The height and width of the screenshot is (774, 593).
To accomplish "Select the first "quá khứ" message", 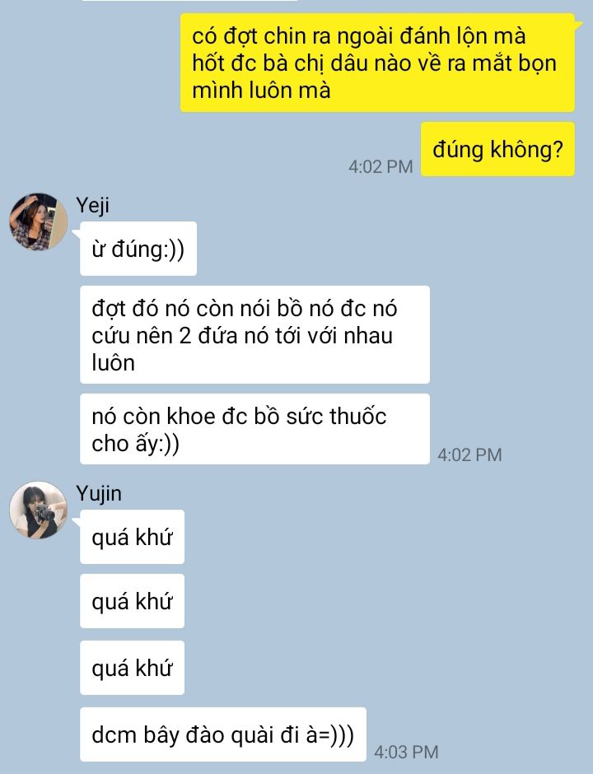I will pos(132,537).
